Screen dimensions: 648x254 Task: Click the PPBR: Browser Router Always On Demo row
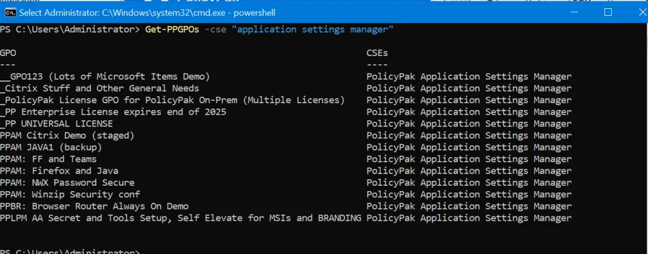[94, 206]
